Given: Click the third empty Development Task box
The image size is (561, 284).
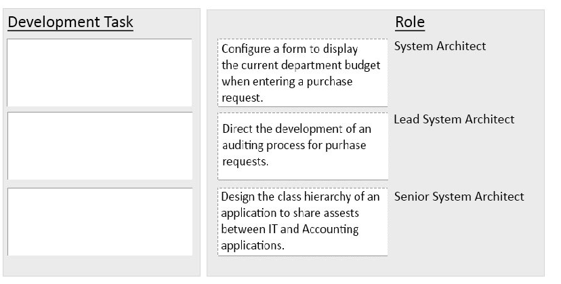Looking at the screenshot, I should pyautogui.click(x=100, y=222).
